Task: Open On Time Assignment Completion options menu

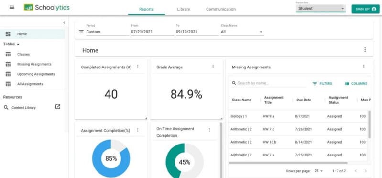Action: click(x=209, y=130)
